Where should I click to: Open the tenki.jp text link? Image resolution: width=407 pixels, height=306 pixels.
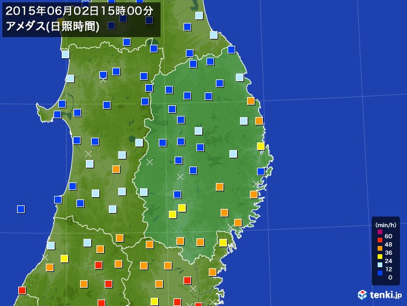click(x=386, y=295)
